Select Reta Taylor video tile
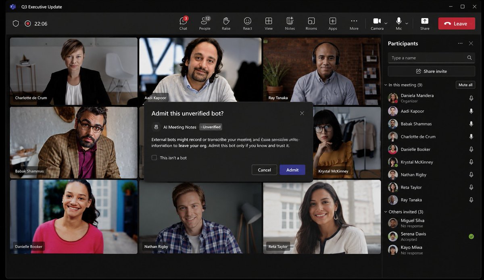This screenshot has height=280, width=484. point(322,217)
